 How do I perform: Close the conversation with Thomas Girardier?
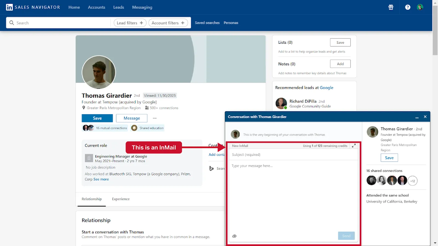(x=425, y=117)
